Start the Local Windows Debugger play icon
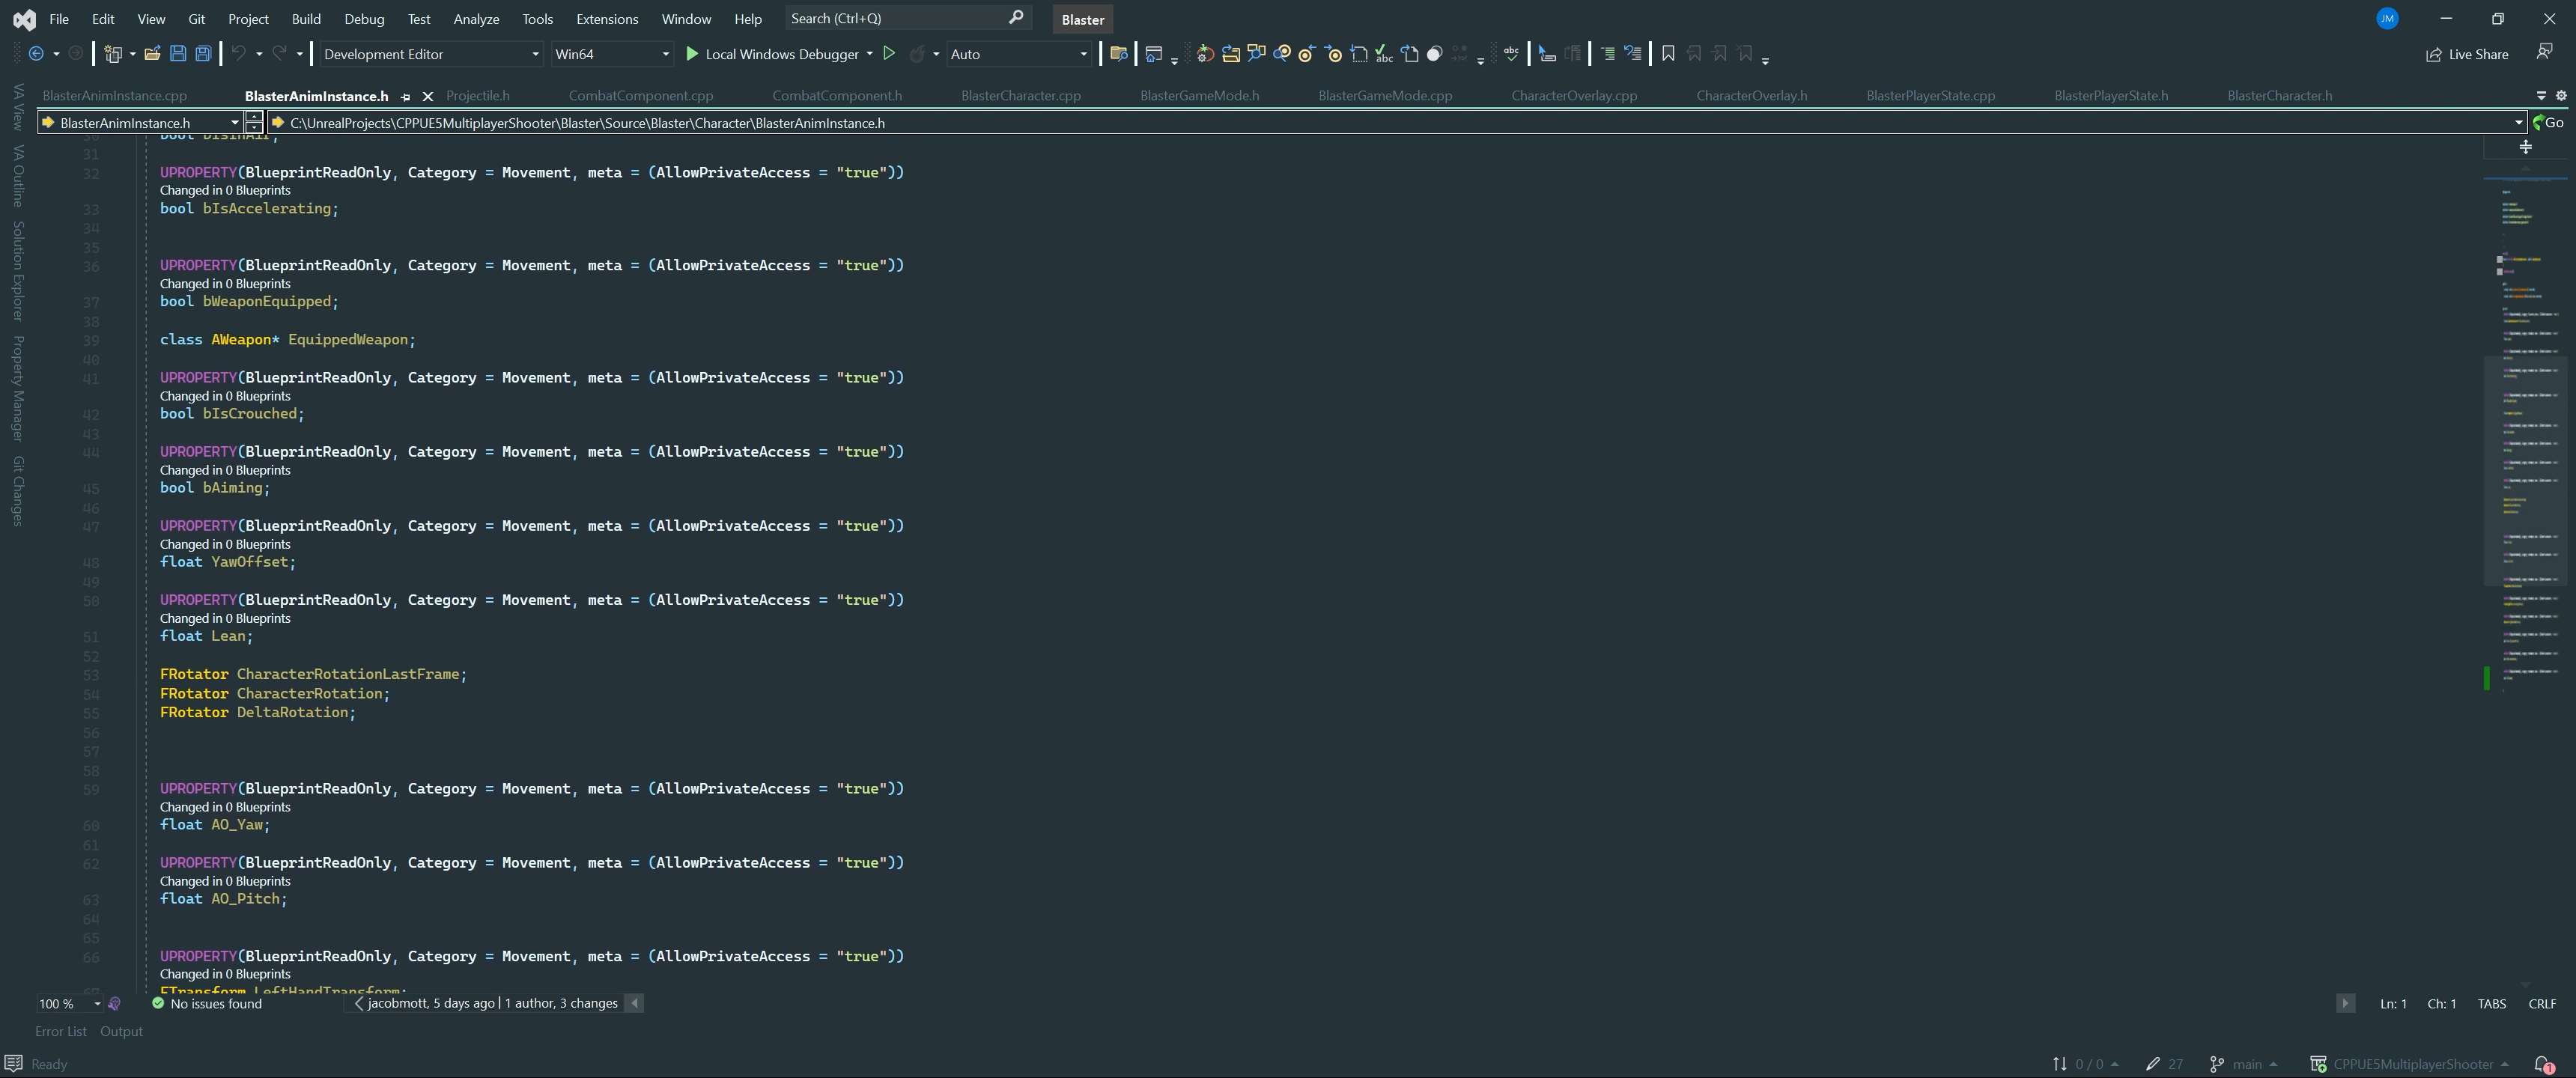Image resolution: width=2576 pixels, height=1078 pixels. pyautogui.click(x=691, y=53)
